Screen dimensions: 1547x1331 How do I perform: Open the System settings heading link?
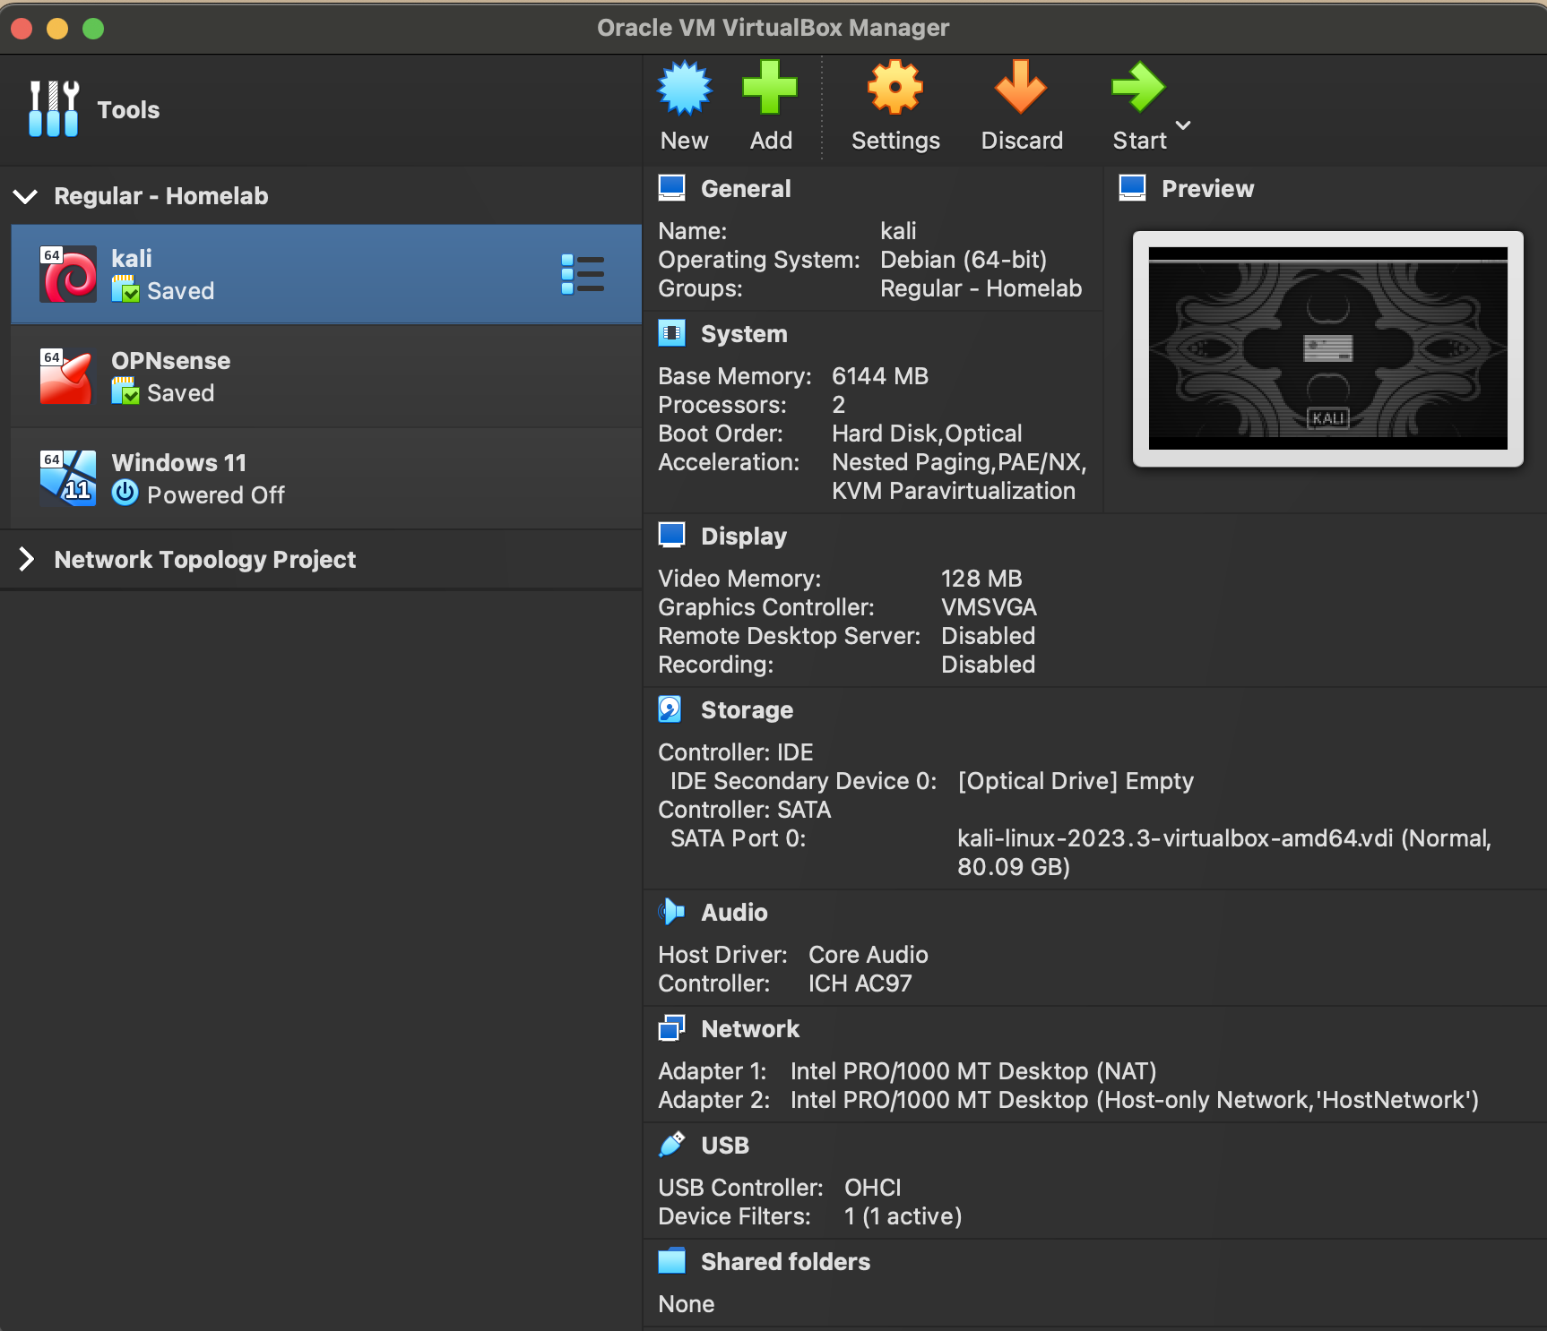pyautogui.click(x=744, y=334)
